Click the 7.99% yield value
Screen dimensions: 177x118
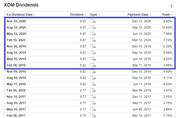(x=168, y=34)
